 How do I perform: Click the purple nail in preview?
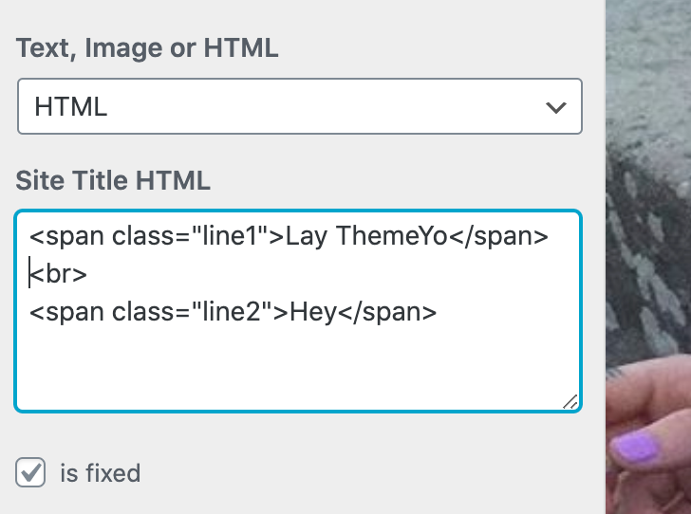coord(640,446)
